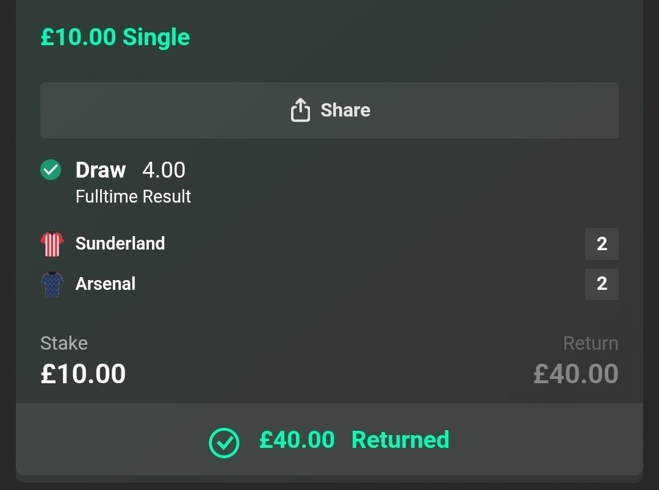This screenshot has height=490, width=659.
Task: Tap the Share upload icon
Action: pyautogui.click(x=300, y=110)
